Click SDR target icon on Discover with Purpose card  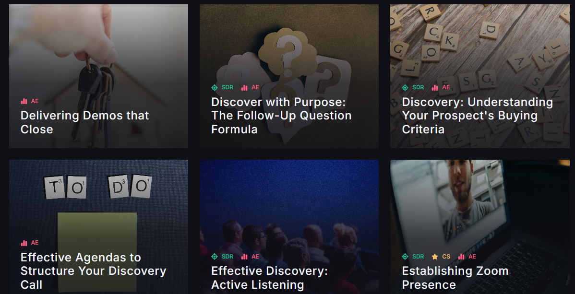coord(215,87)
